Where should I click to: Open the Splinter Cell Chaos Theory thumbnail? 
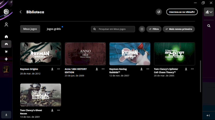[x=174, y=54]
